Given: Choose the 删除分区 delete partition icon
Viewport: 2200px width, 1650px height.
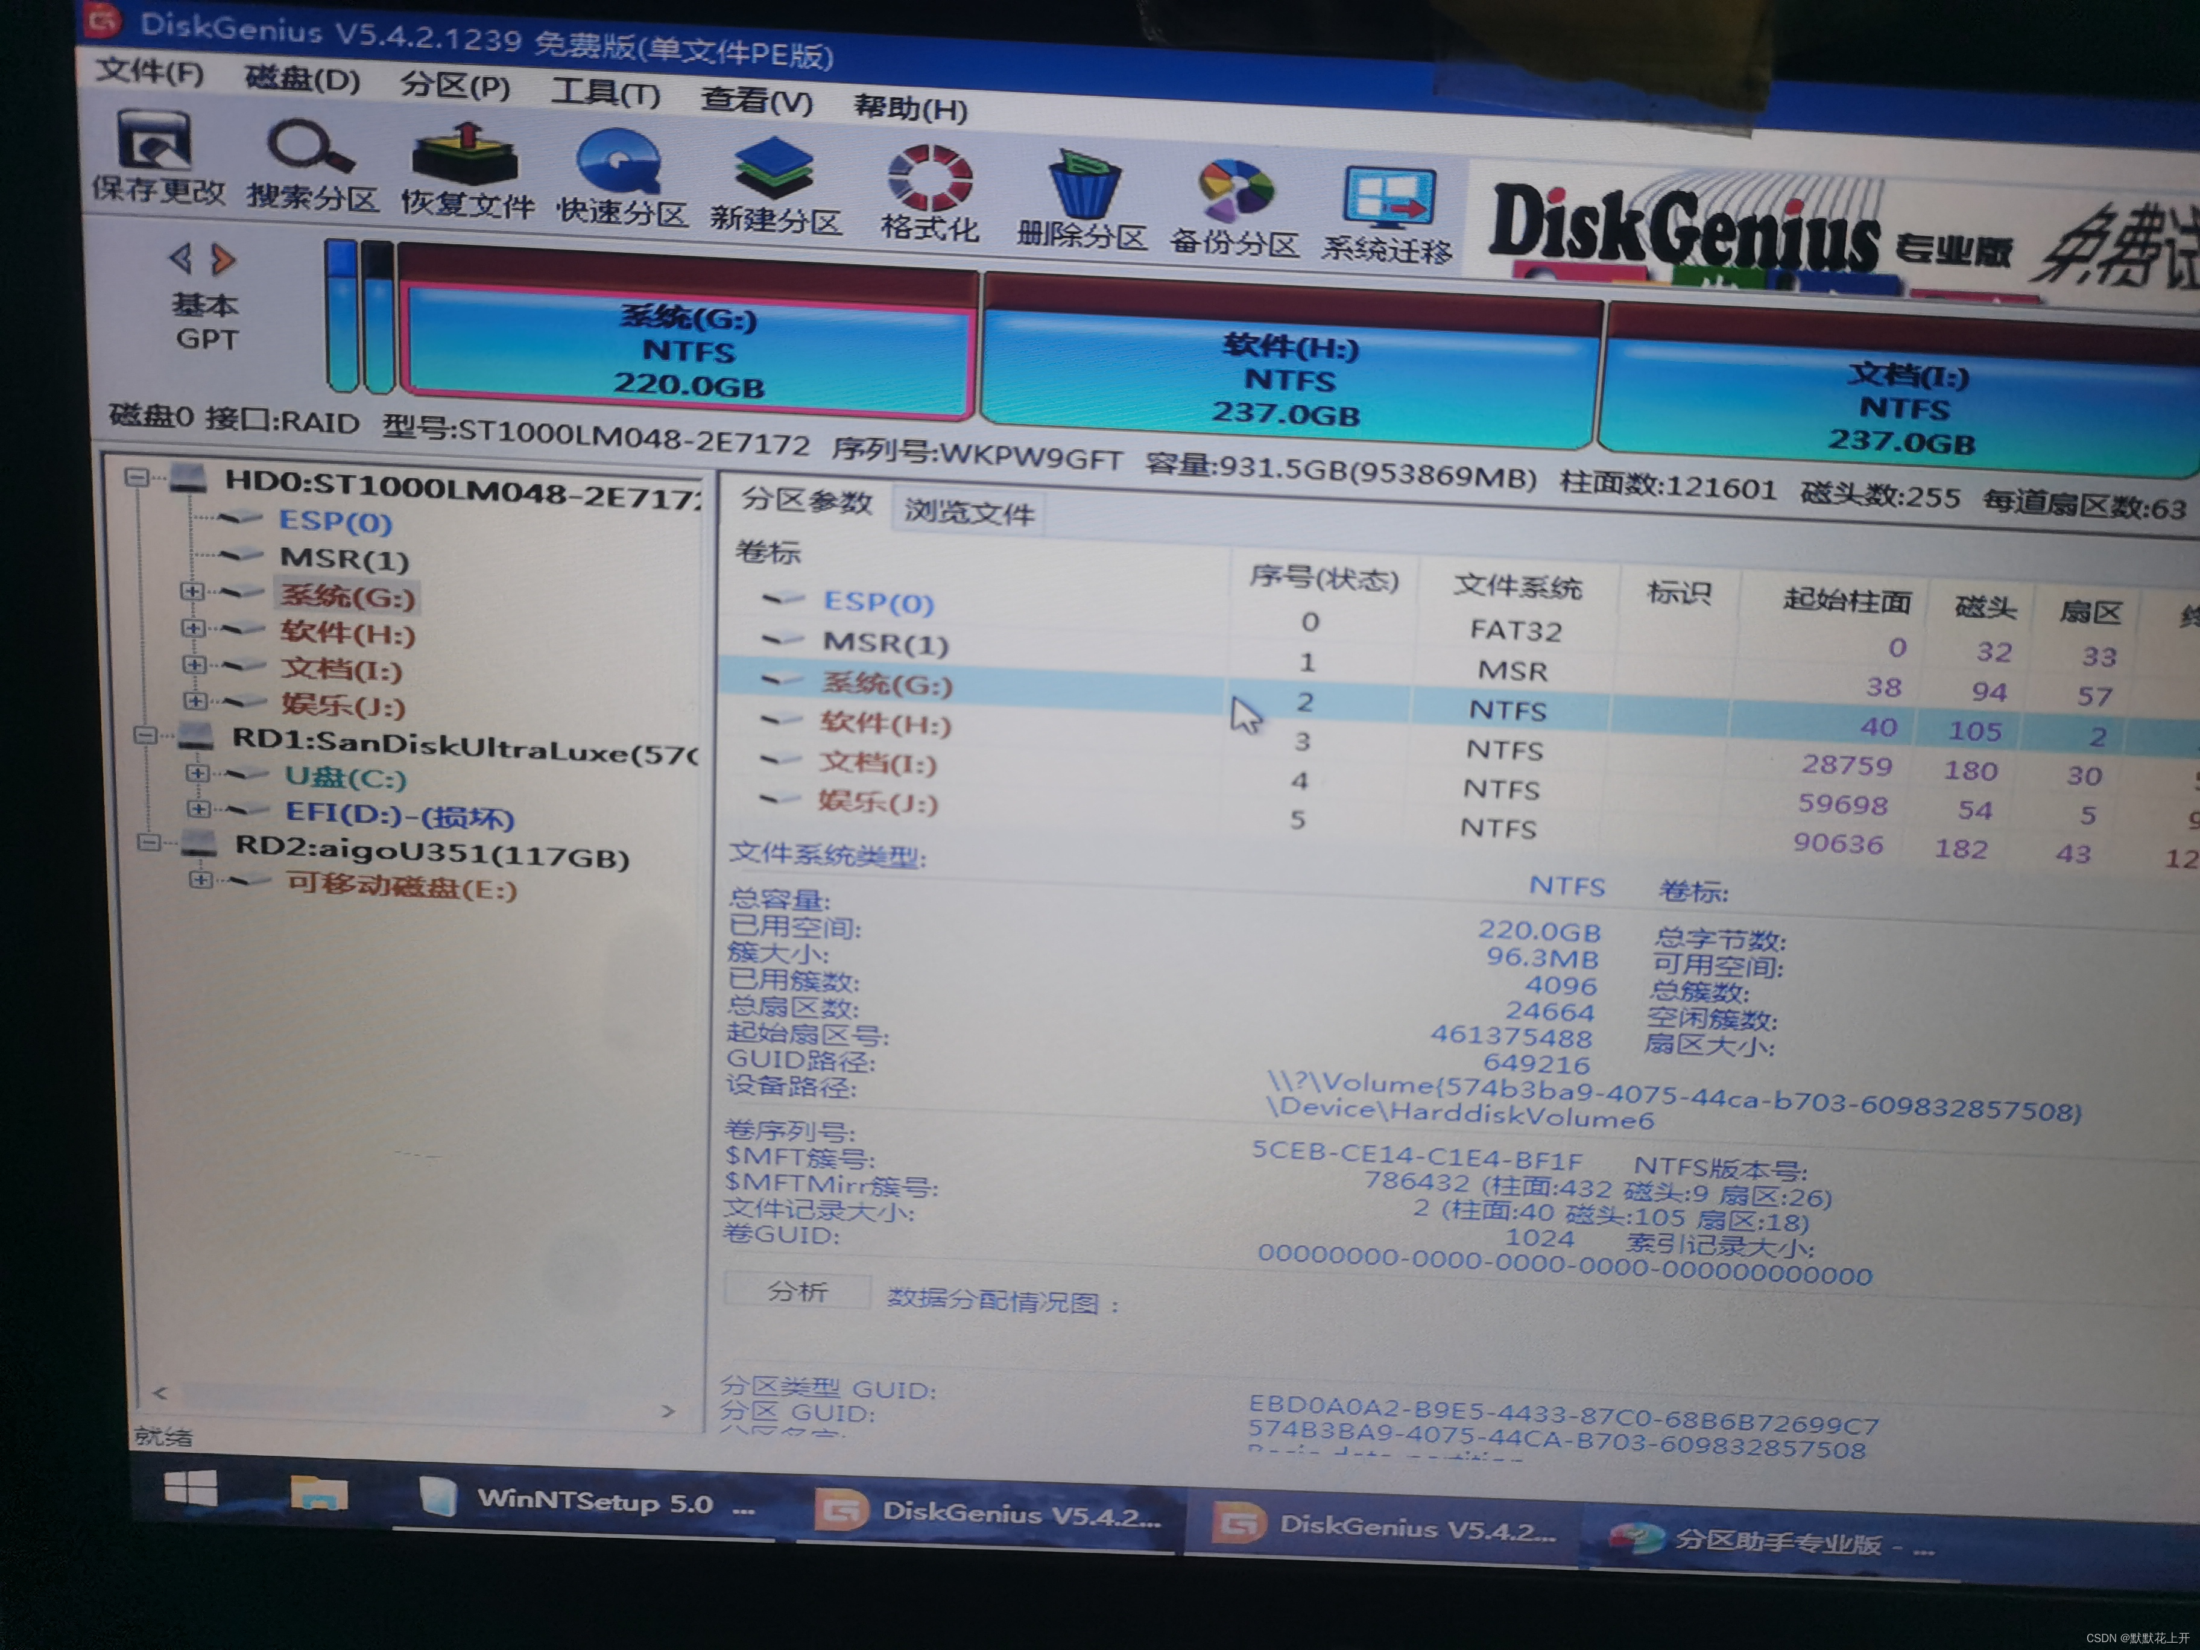Looking at the screenshot, I should [1082, 200].
